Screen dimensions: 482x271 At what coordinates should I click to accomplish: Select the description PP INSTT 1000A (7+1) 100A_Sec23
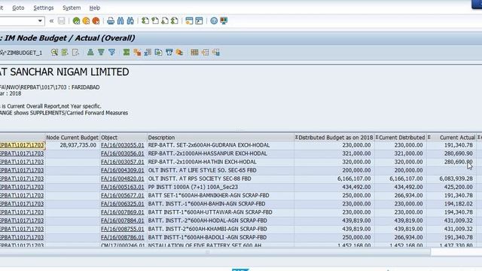click(x=193, y=187)
